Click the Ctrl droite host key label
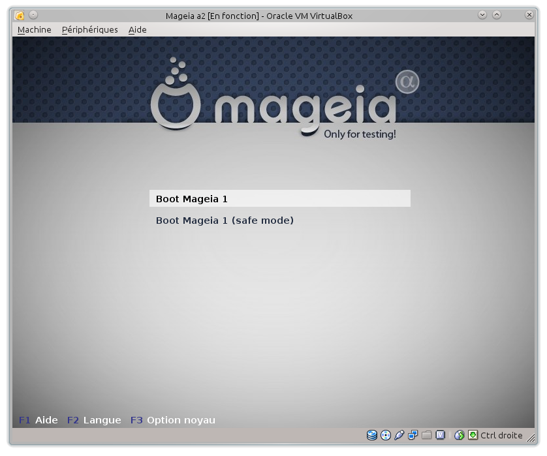 click(501, 435)
